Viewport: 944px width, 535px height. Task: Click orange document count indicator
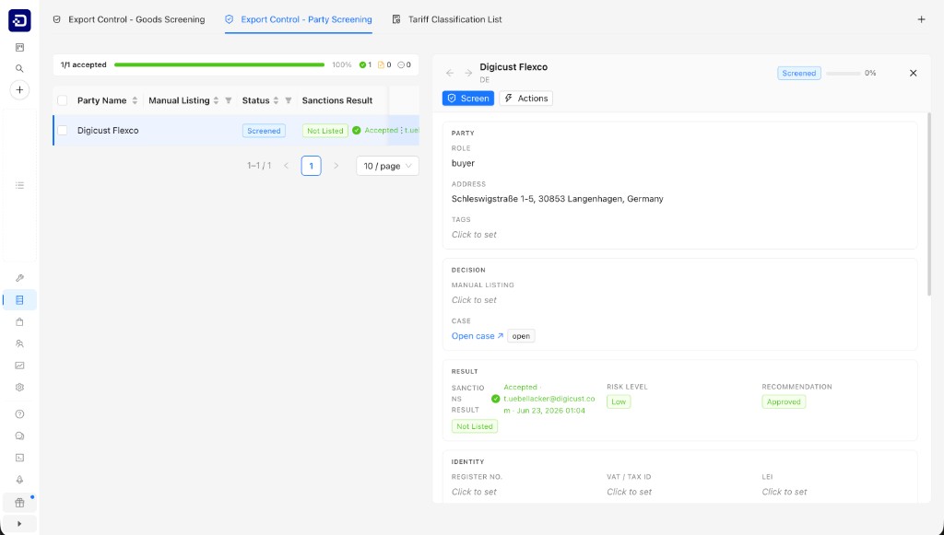coord(384,65)
